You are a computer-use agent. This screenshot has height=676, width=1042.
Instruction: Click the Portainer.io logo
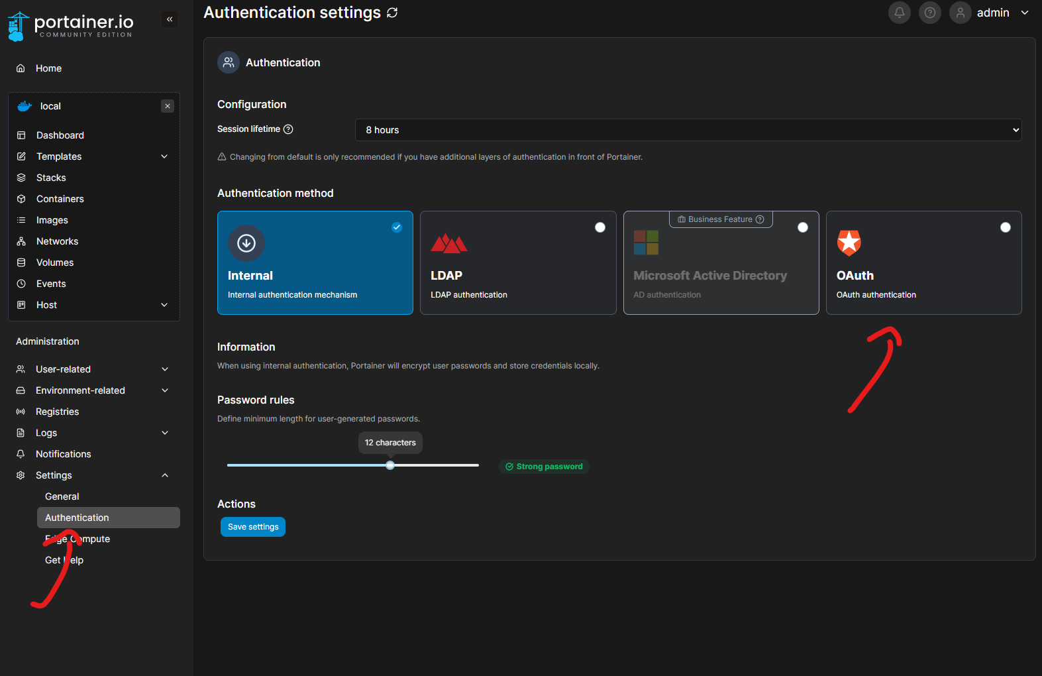tap(70, 26)
